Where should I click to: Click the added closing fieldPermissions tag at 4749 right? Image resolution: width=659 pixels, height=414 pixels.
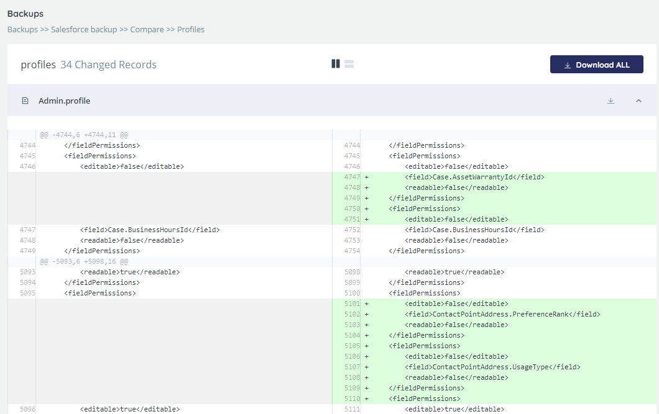[x=426, y=198]
